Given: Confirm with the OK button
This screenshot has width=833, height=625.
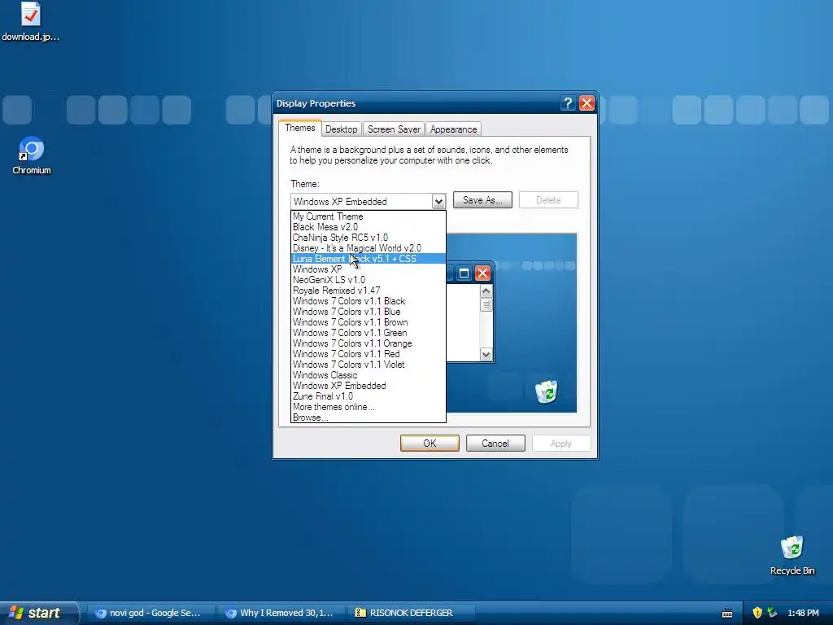Looking at the screenshot, I should point(430,444).
